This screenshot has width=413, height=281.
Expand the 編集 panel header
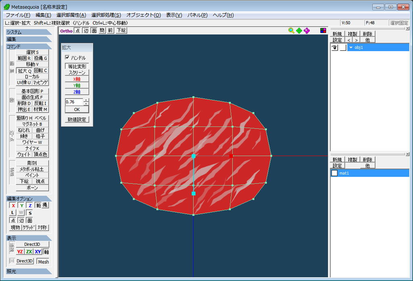[x=29, y=39]
